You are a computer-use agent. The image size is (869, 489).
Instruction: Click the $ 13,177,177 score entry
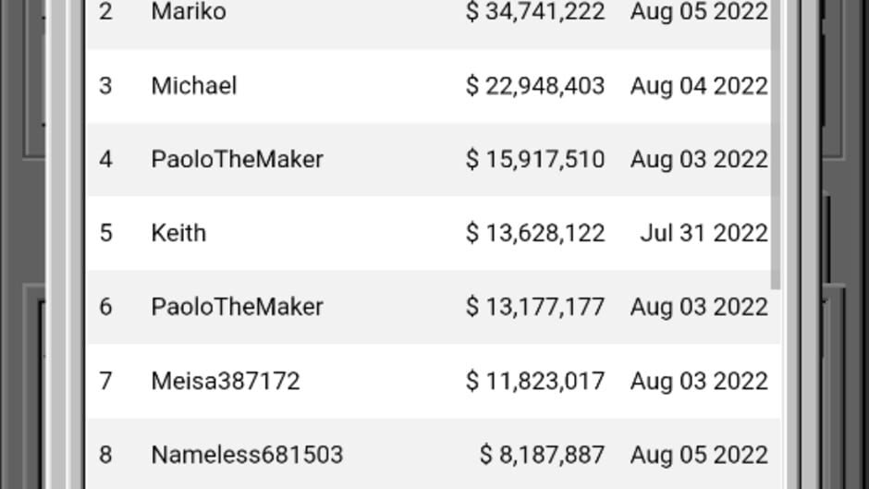pos(535,307)
